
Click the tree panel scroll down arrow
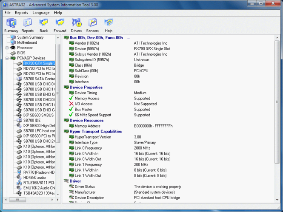tap(58, 194)
